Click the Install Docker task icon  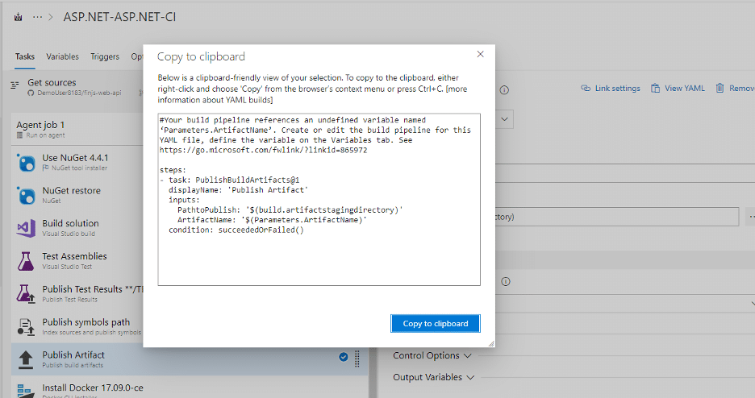(x=26, y=390)
